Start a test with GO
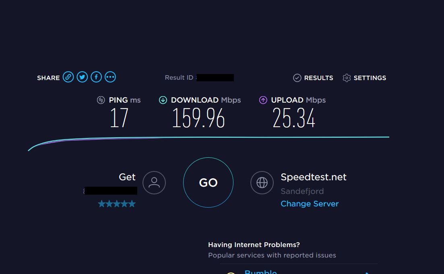 tap(209, 183)
